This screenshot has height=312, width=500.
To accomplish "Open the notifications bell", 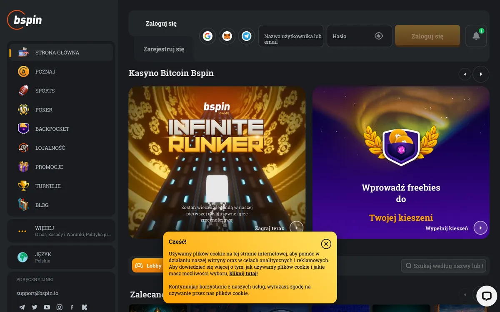I will (476, 36).
